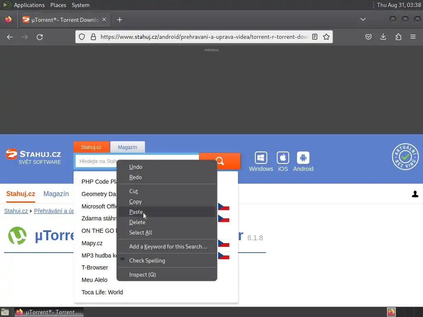Select Mapy.cz suggestion
Screen dimensions: 423x317
[92, 243]
